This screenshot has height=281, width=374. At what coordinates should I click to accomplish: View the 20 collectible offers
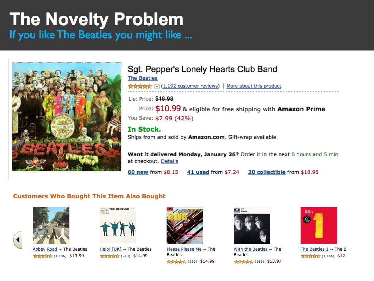tap(267, 172)
